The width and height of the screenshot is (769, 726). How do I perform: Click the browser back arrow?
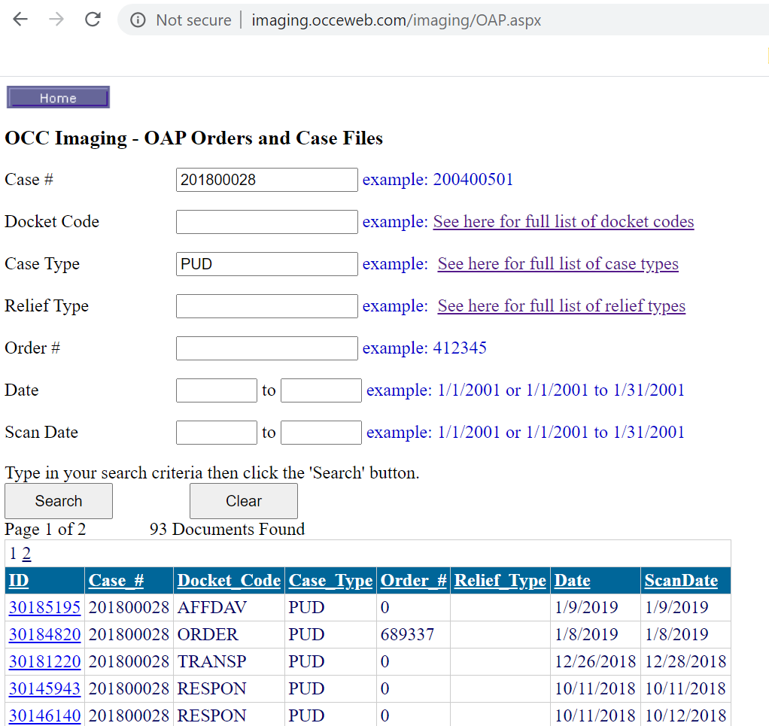point(20,20)
